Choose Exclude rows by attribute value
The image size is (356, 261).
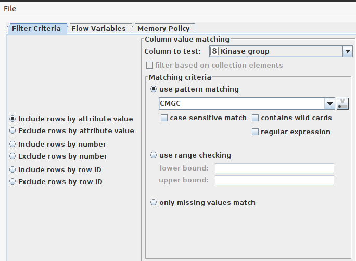13,131
